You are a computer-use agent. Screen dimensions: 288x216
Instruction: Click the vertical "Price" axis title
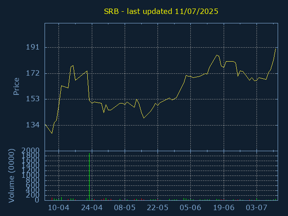click(16, 86)
